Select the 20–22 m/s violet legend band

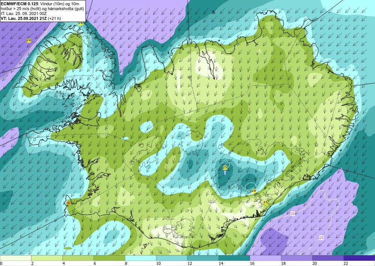point(328,258)
